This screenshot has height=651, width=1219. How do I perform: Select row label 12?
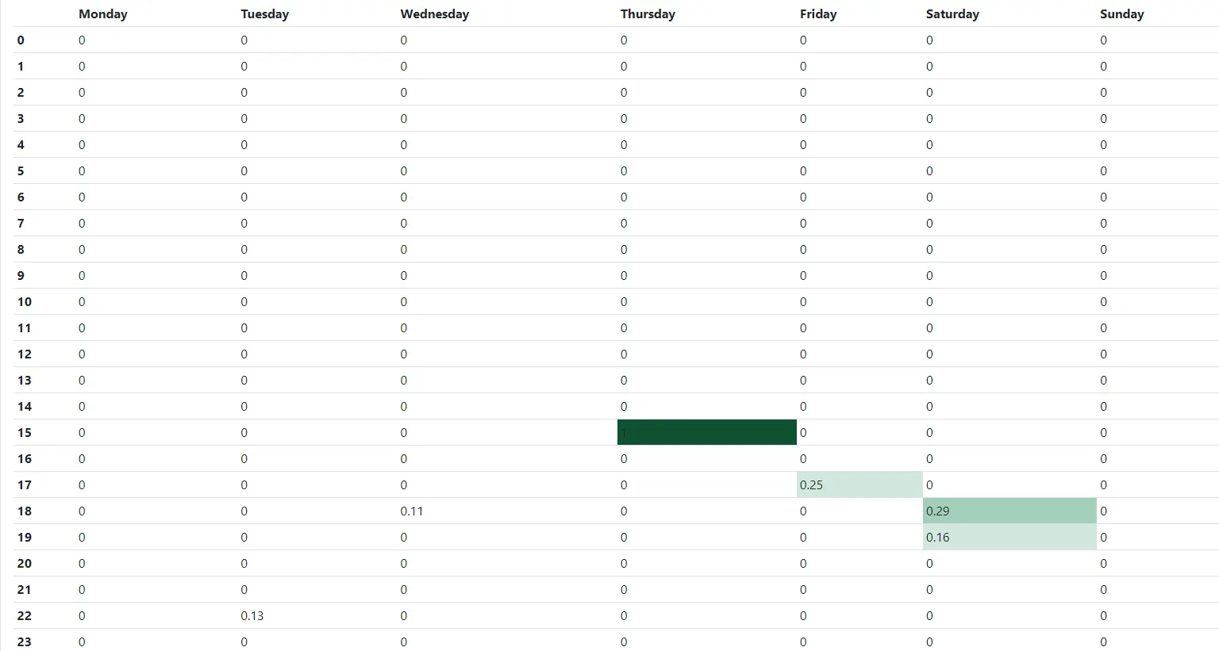pos(25,354)
